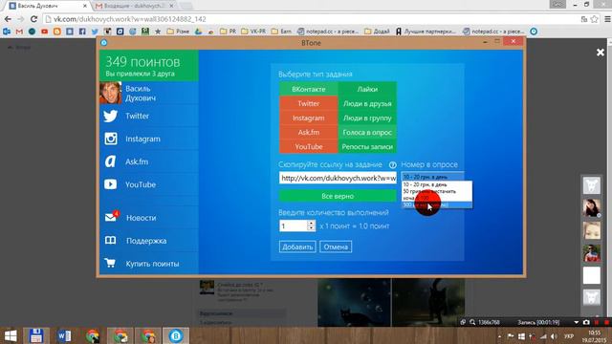The width and height of the screenshot is (612, 344).
Task: Select ВКонтакте task network
Action: (308, 89)
